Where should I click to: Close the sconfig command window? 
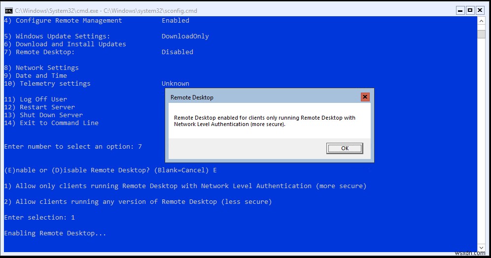pos(480,11)
